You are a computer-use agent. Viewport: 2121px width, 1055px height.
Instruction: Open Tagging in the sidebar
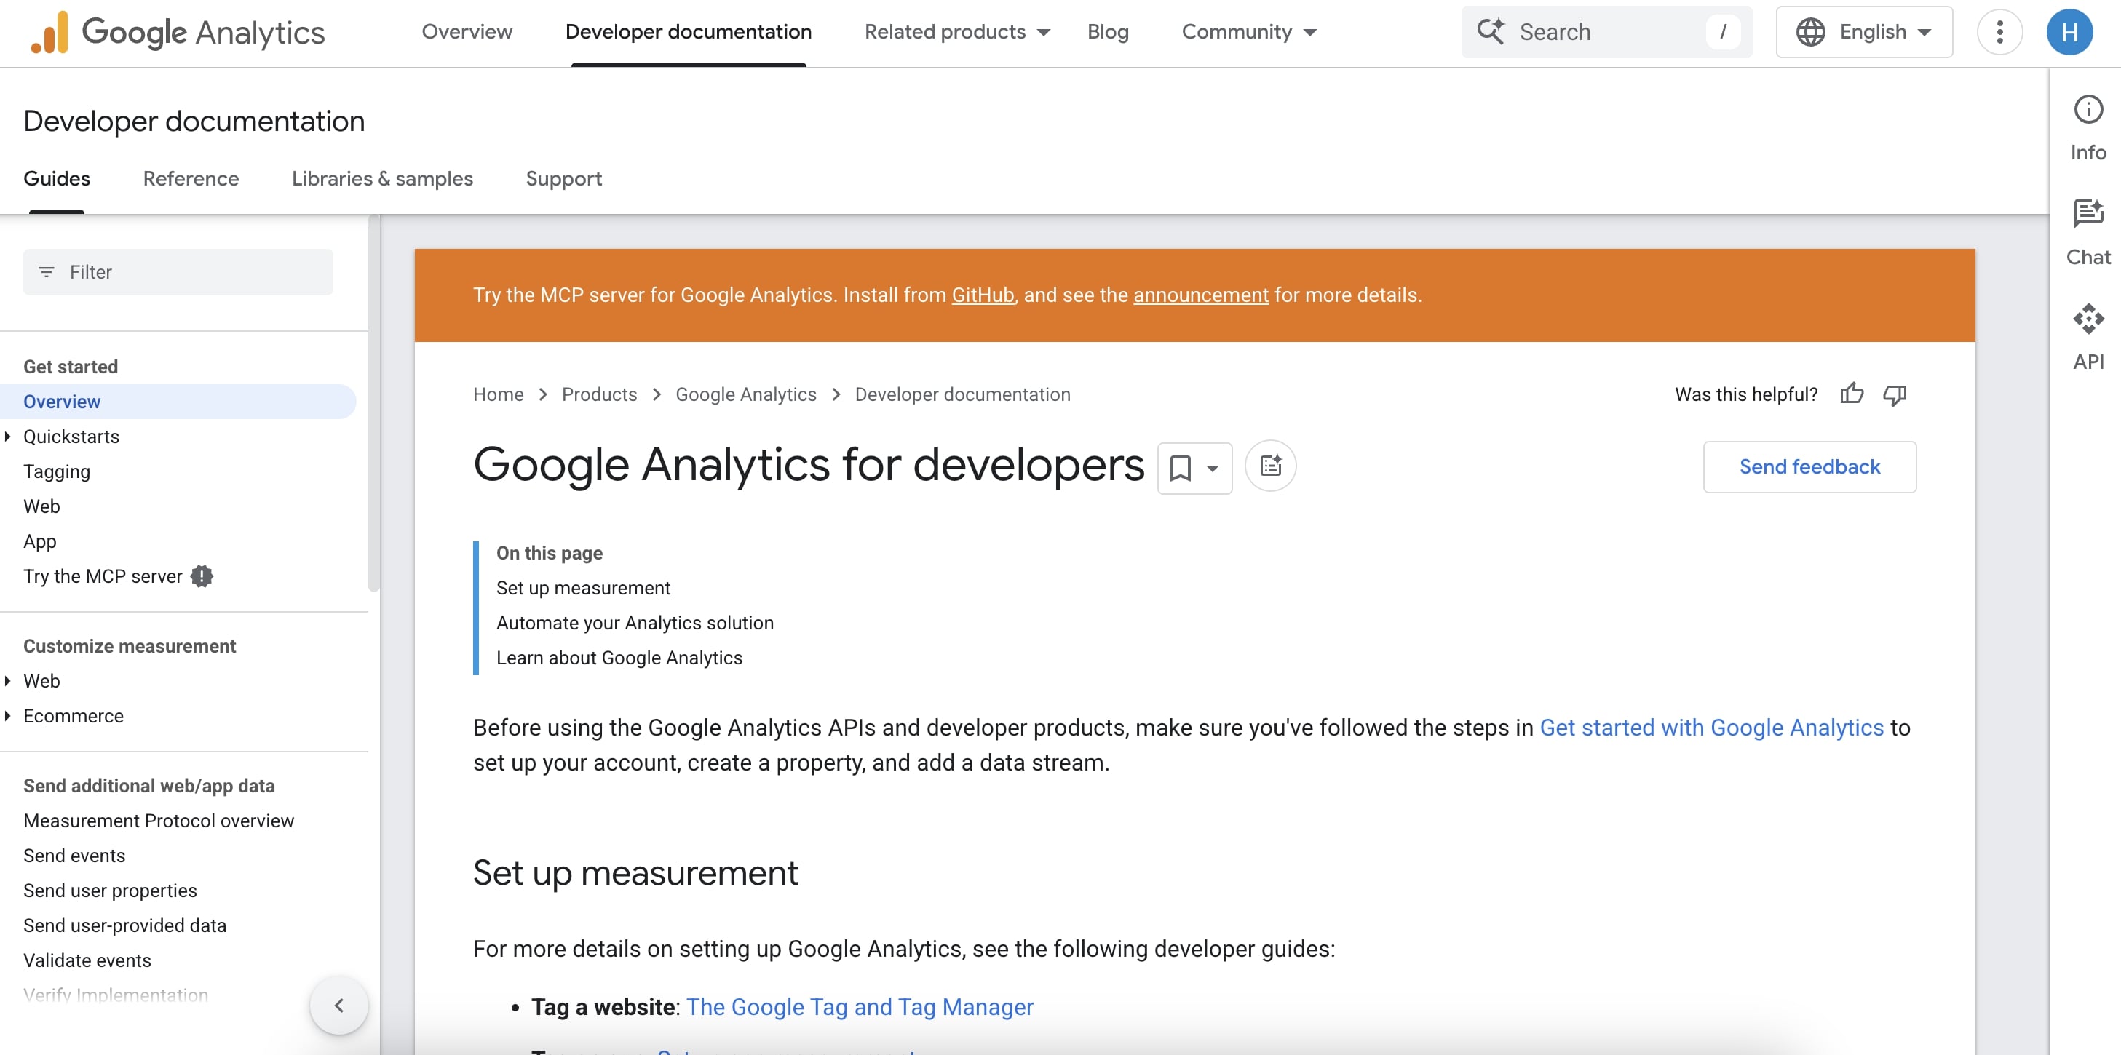click(57, 471)
